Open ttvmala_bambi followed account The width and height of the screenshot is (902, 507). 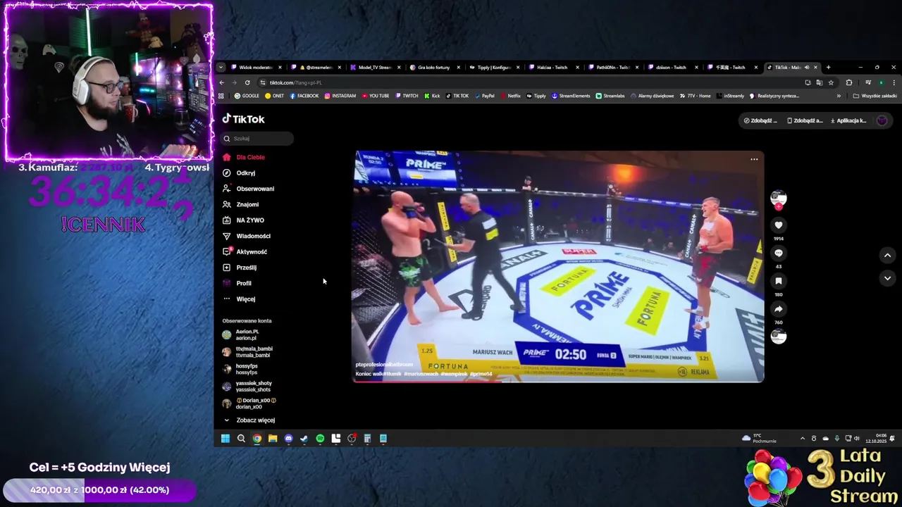click(247, 352)
